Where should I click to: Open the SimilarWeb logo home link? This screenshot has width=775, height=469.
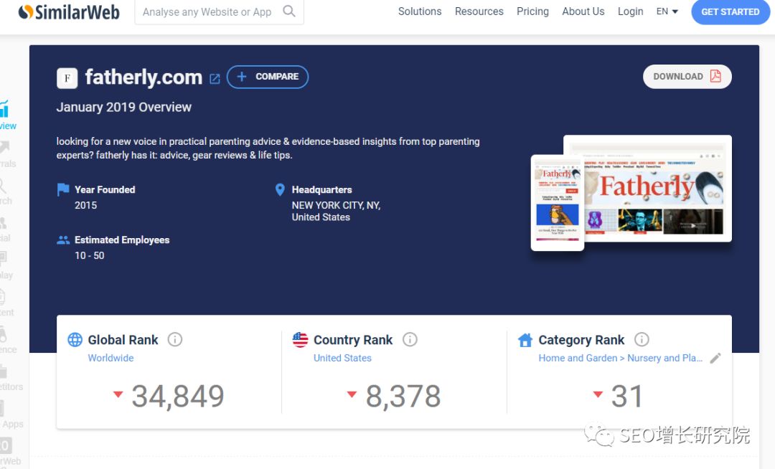69,12
